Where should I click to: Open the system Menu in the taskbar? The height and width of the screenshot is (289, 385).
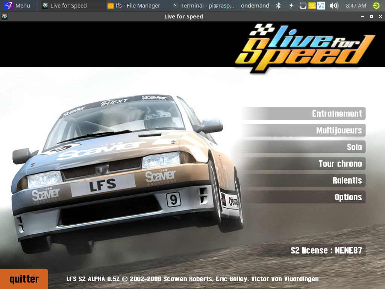17,5
